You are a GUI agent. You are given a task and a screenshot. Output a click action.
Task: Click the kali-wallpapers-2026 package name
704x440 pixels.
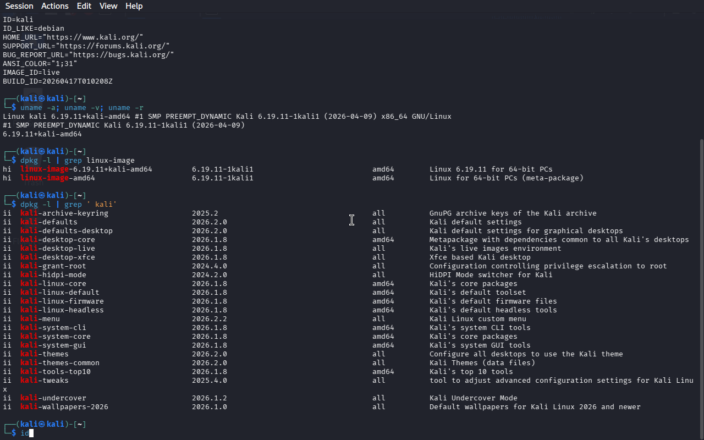[64, 407]
